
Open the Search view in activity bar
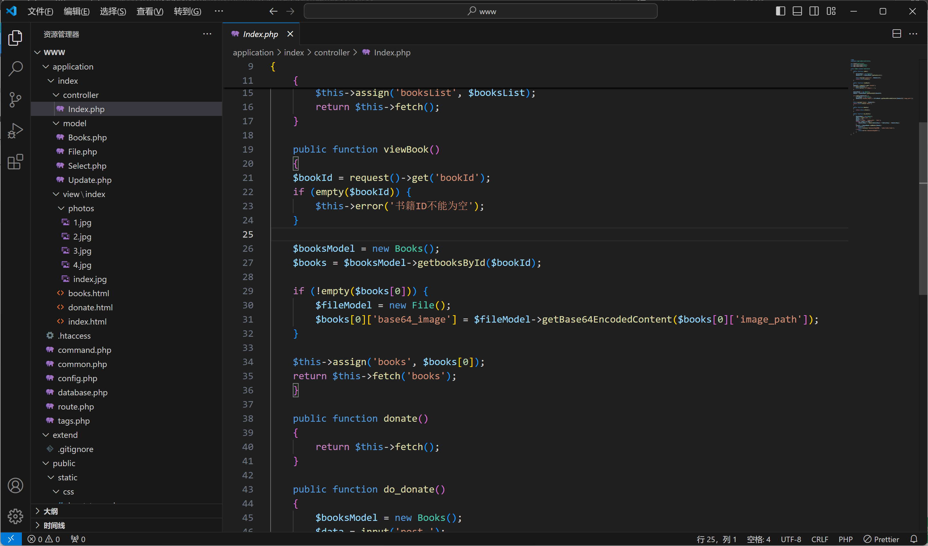coord(15,69)
